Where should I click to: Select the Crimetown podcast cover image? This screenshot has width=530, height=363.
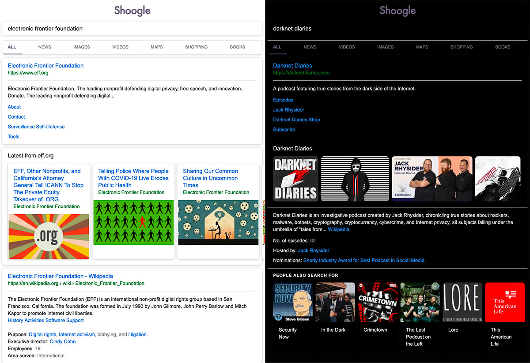375,302
